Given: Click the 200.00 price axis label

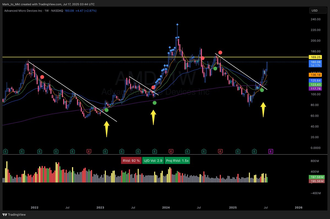Looking at the screenshot, I should click(x=315, y=41).
